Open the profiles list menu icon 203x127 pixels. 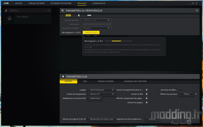pyautogui.click(x=49, y=10)
